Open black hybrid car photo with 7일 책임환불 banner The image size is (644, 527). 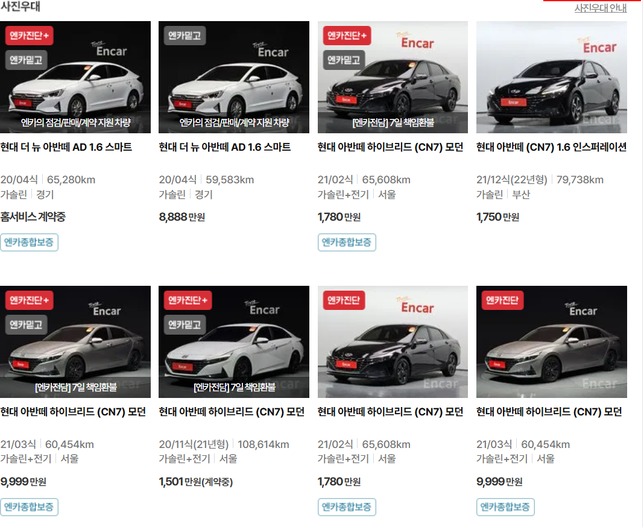(x=393, y=77)
